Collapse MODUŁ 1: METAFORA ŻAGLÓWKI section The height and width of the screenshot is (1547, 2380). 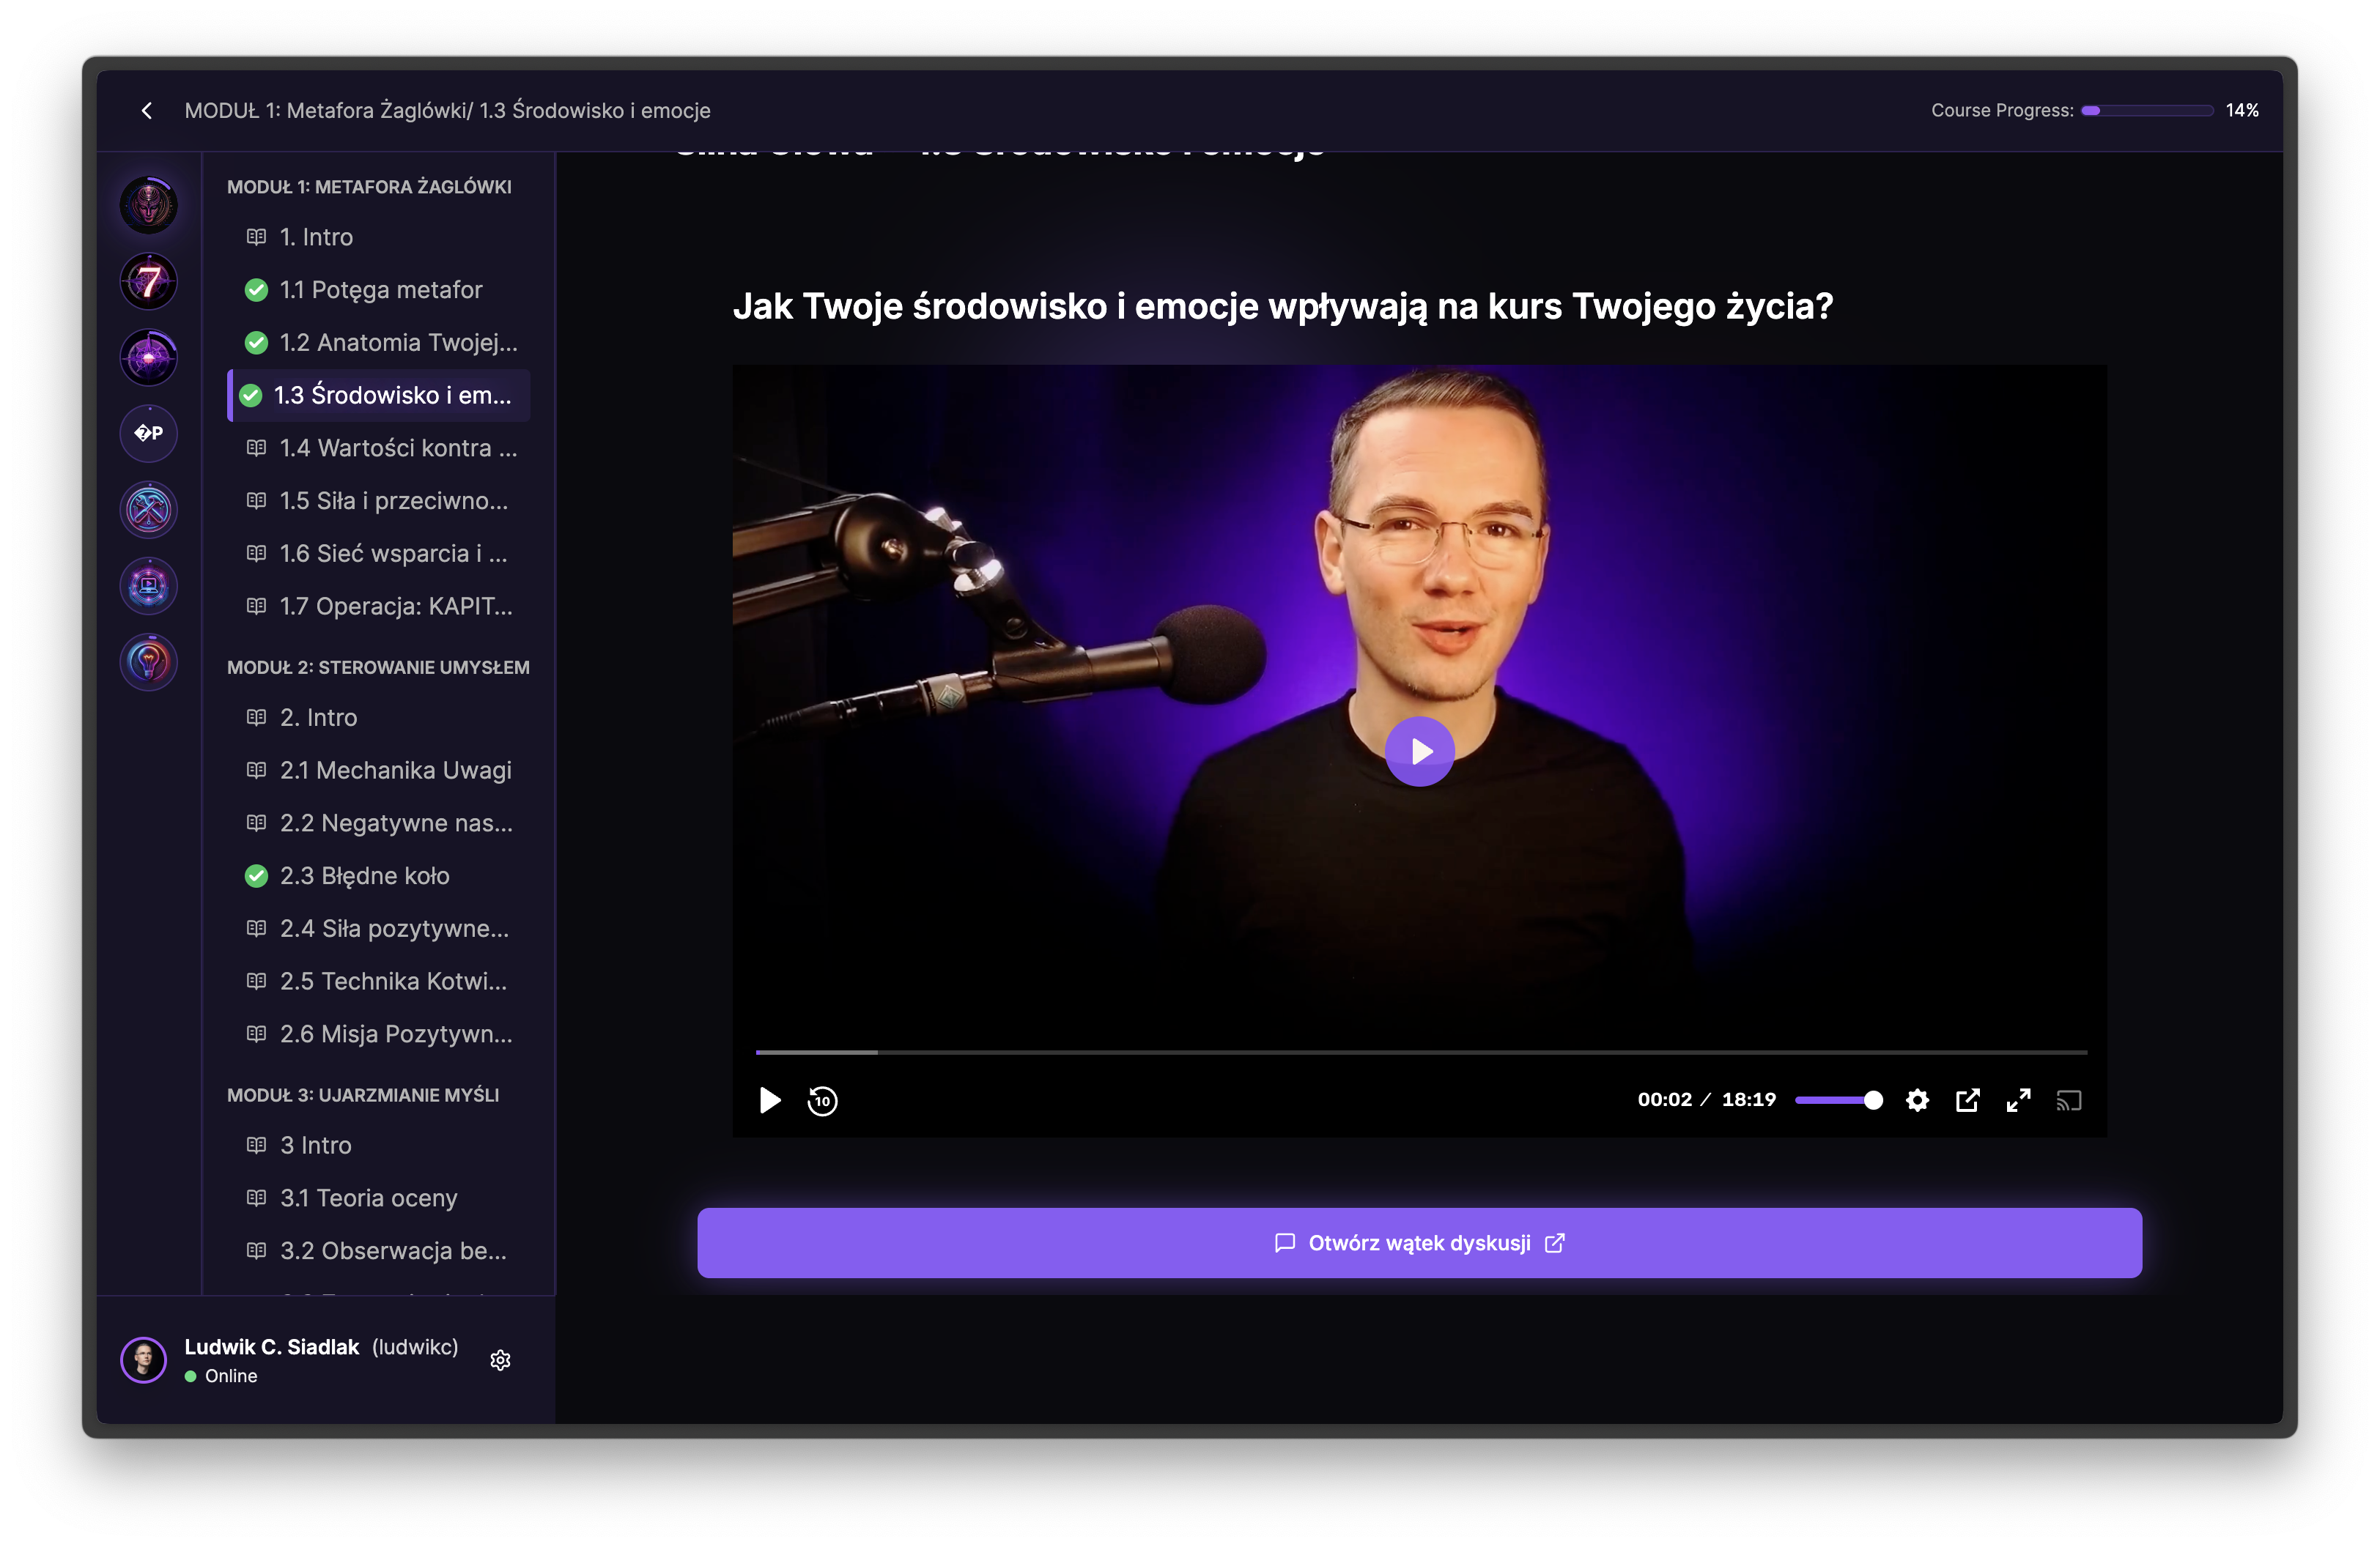(369, 187)
